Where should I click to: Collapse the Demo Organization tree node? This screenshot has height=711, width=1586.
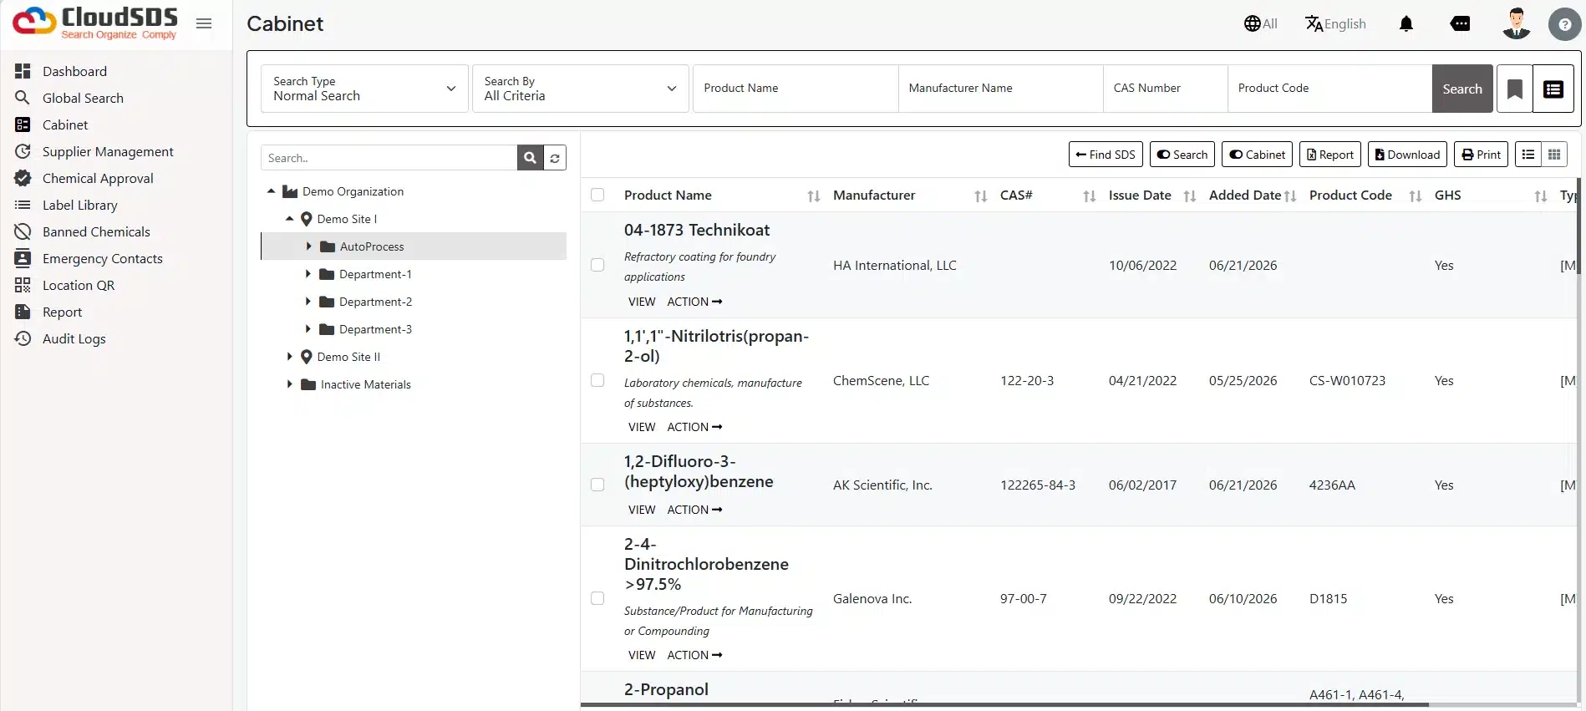271,191
